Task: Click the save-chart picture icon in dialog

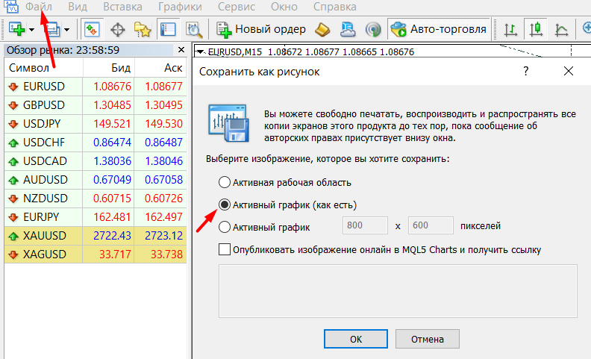Action: point(228,123)
